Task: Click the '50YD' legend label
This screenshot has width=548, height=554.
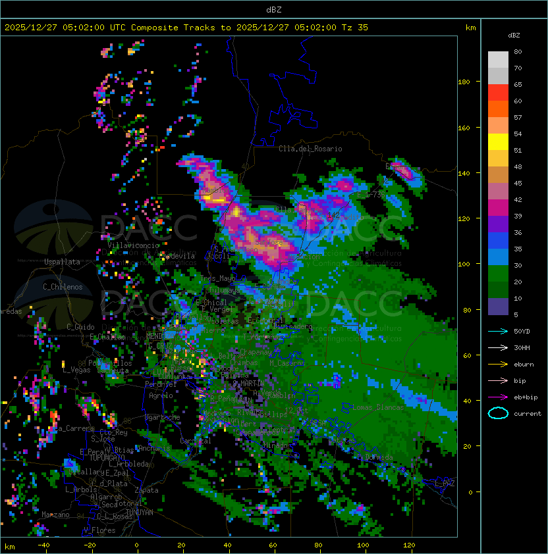Action: point(522,332)
